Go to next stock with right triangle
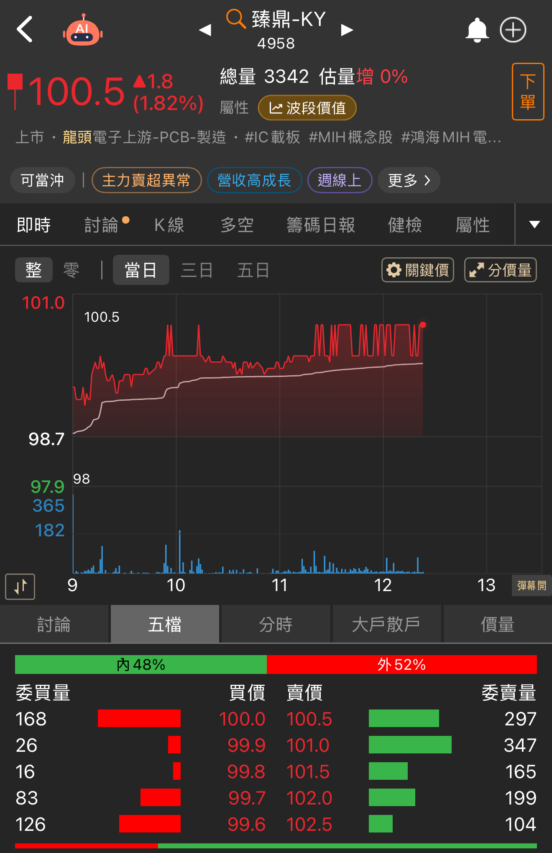The height and width of the screenshot is (853, 552). tap(347, 30)
